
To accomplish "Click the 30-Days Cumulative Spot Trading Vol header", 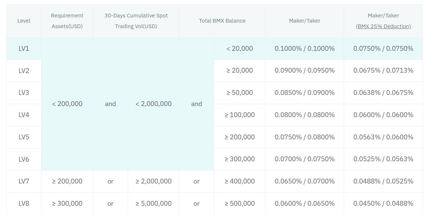I will pyautogui.click(x=136, y=21).
